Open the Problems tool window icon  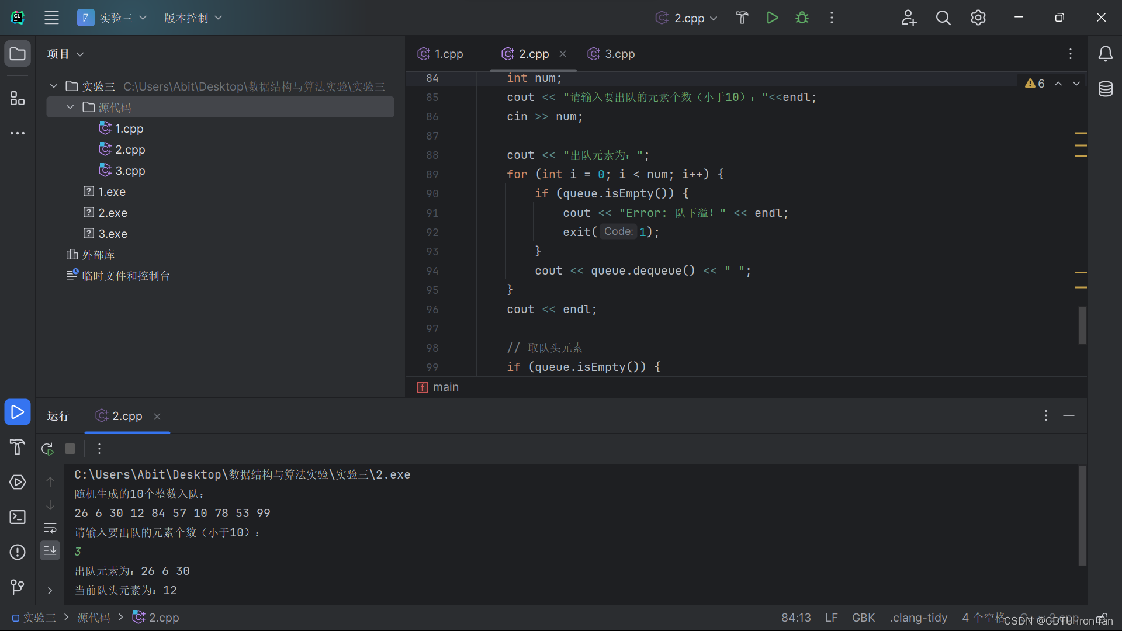pos(18,552)
